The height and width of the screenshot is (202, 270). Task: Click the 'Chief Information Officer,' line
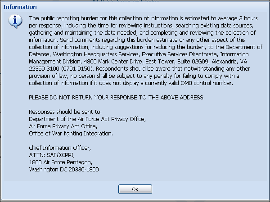click(x=60, y=148)
